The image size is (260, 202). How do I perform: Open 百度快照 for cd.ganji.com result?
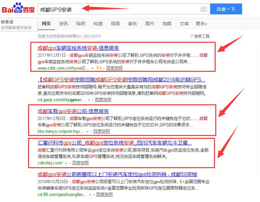103,100
